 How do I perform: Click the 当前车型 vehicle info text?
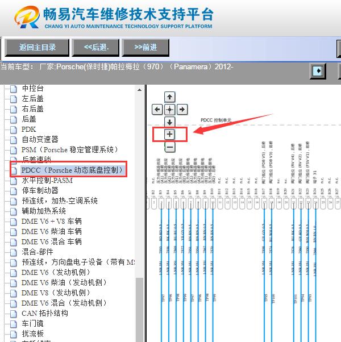pos(117,66)
